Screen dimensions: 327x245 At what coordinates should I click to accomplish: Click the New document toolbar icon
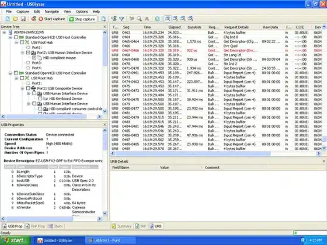(x=8, y=19)
